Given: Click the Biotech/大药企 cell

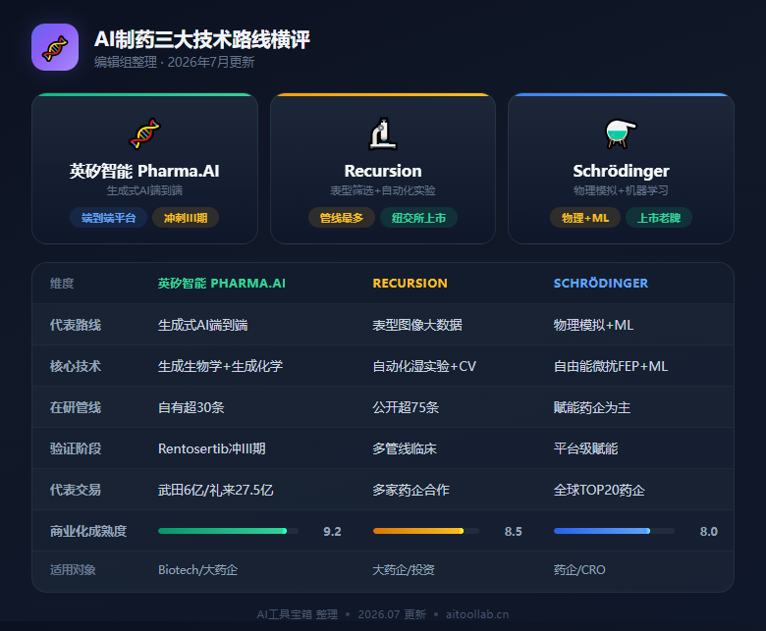Looking at the screenshot, I should pos(197,569).
